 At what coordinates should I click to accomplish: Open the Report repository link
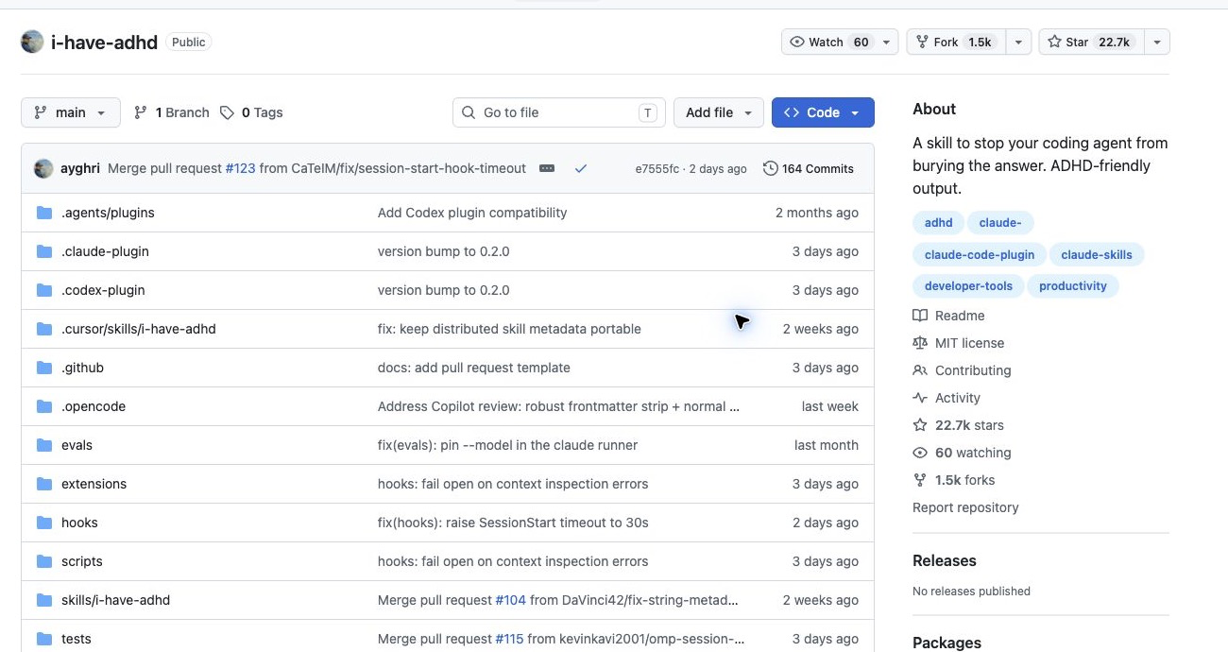[x=965, y=507]
